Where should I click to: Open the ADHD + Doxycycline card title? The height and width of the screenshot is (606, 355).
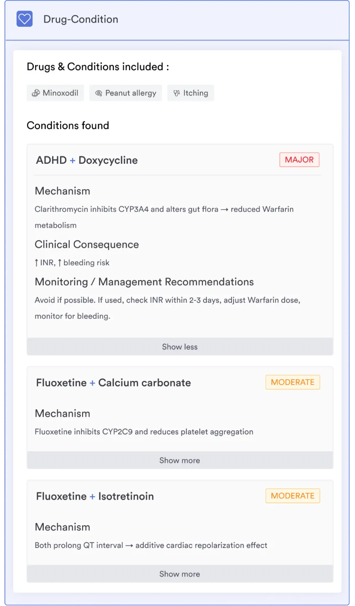click(x=87, y=160)
